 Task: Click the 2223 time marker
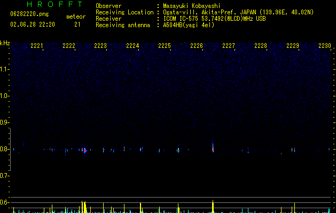click(100, 46)
